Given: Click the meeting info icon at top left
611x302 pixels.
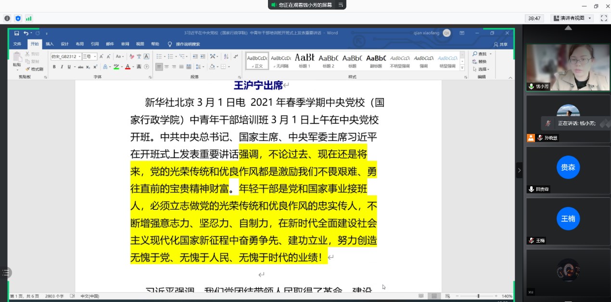Looking at the screenshot, I should click(x=7, y=18).
